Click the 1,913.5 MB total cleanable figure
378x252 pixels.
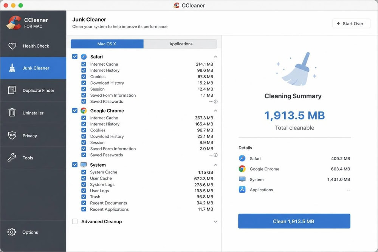click(x=294, y=115)
